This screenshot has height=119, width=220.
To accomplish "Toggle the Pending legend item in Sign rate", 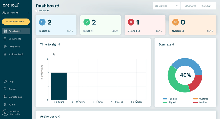I will [170, 99].
